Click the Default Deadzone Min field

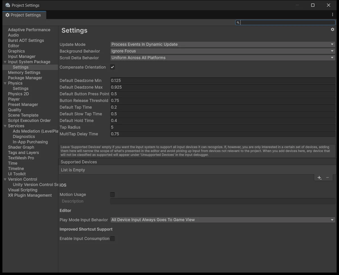223,80
